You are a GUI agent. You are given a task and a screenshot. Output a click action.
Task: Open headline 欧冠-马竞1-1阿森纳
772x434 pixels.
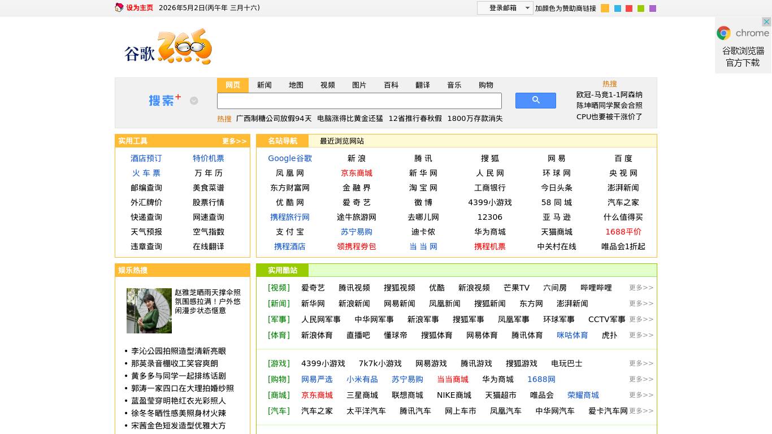coord(609,95)
